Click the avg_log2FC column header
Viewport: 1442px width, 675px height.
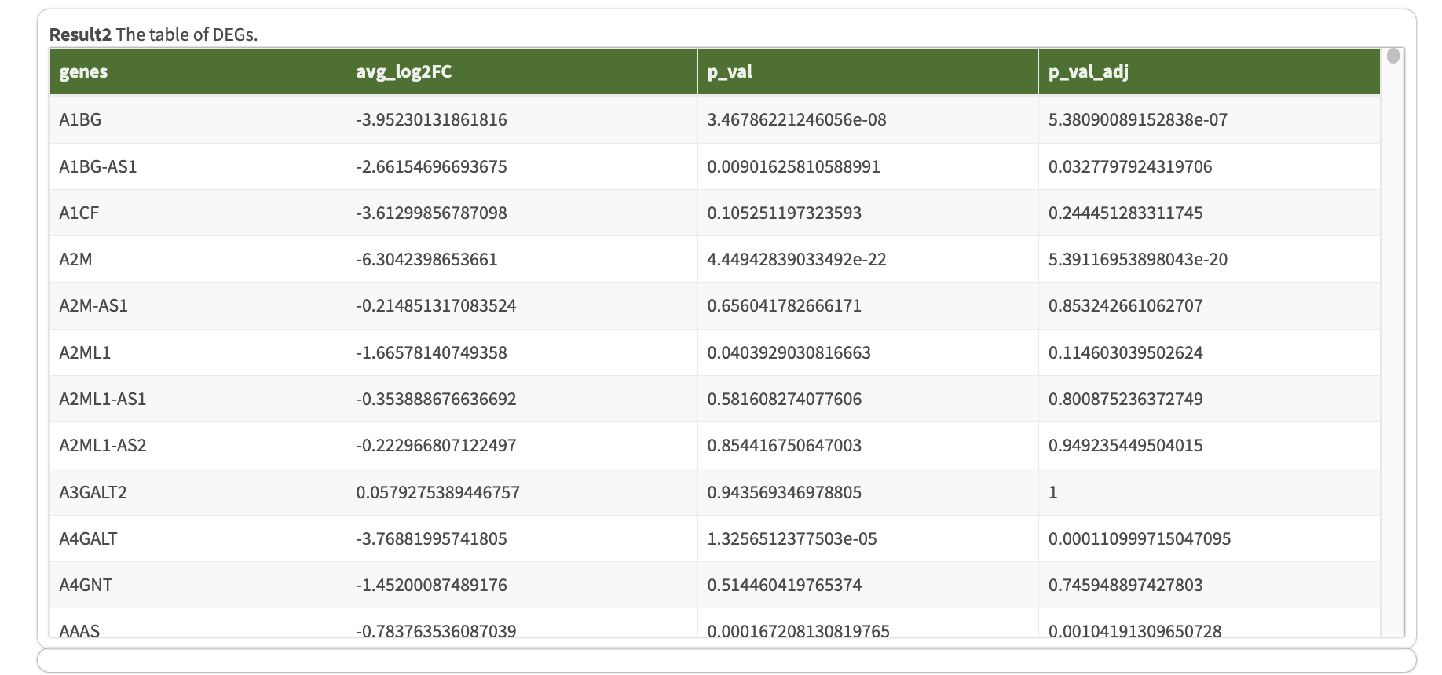404,71
